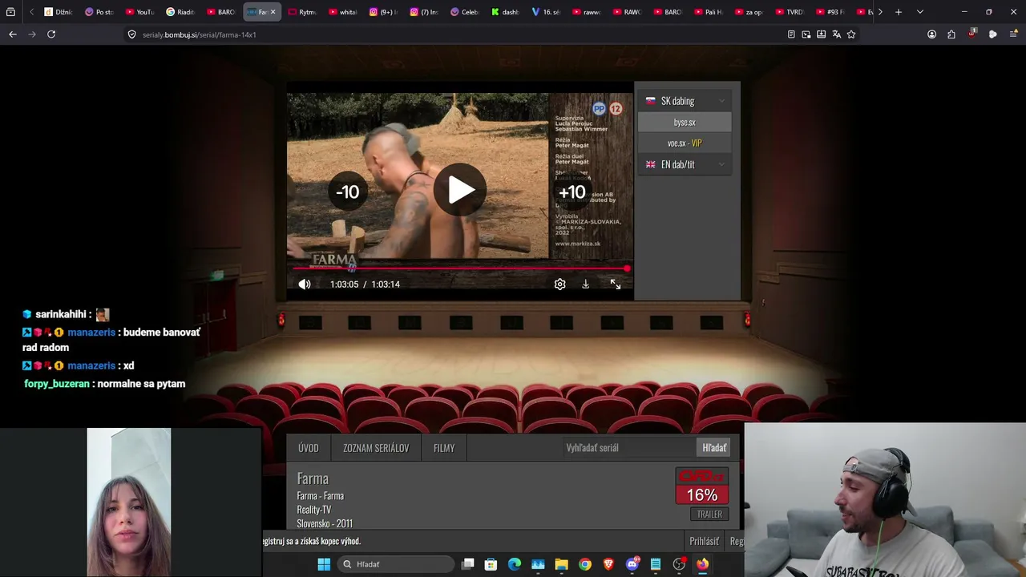Expand the SK dabing source list
This screenshot has height=577, width=1026.
coord(685,101)
